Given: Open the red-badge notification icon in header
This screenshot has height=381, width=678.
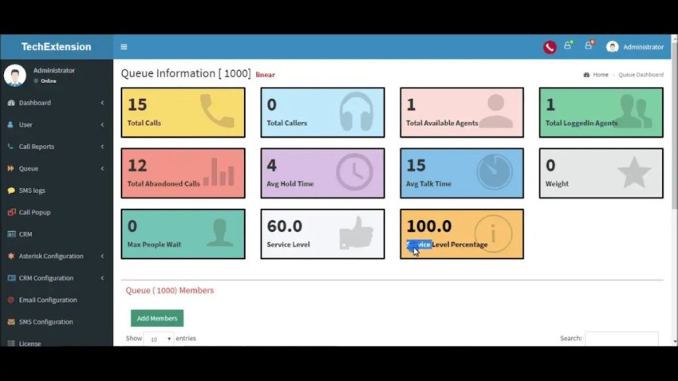Looking at the screenshot, I should [x=589, y=45].
